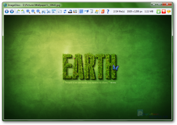Click the colorful four-picture tiles icon
The image size is (177, 125).
click(x=75, y=11)
